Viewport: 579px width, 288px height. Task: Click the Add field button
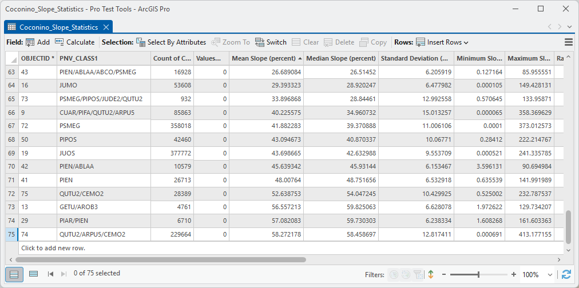[37, 42]
